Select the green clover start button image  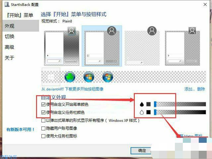[x=70, y=77]
